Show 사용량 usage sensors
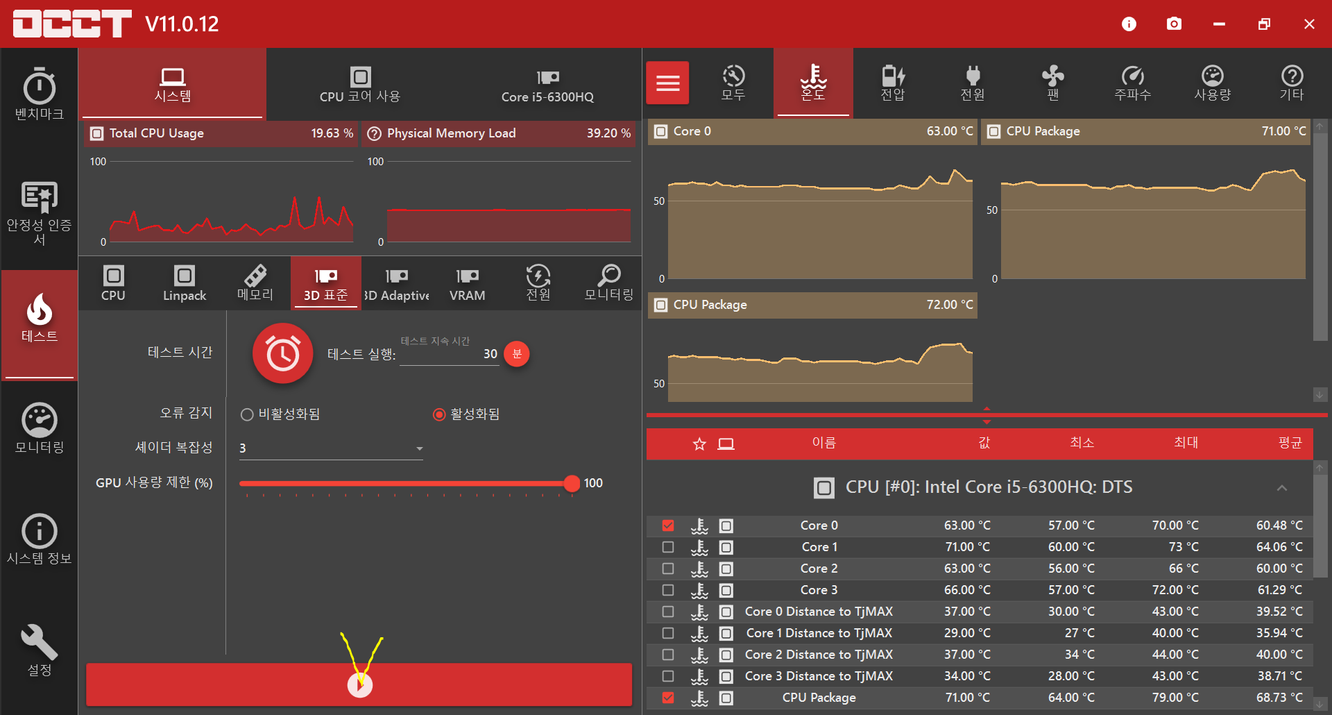 coord(1212,83)
